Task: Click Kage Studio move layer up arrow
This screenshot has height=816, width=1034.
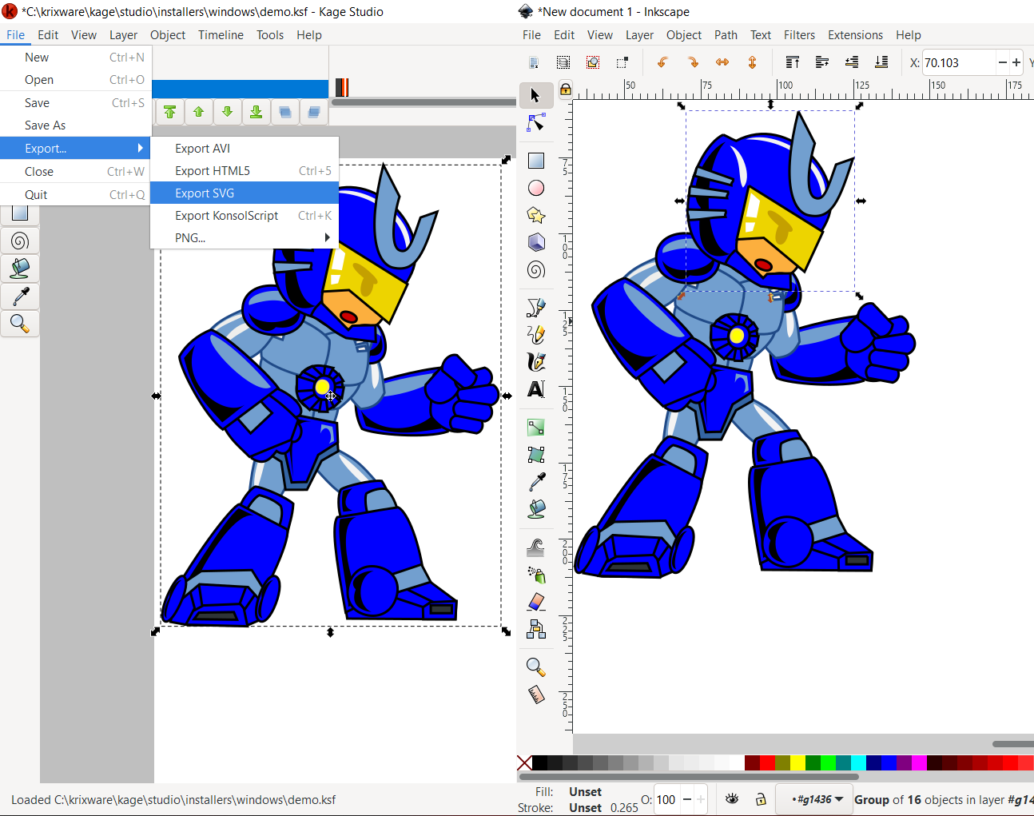Action: click(x=198, y=113)
